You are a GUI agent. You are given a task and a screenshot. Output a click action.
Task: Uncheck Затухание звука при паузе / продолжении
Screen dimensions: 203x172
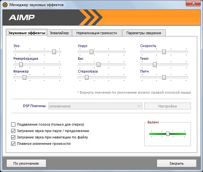click(x=13, y=131)
